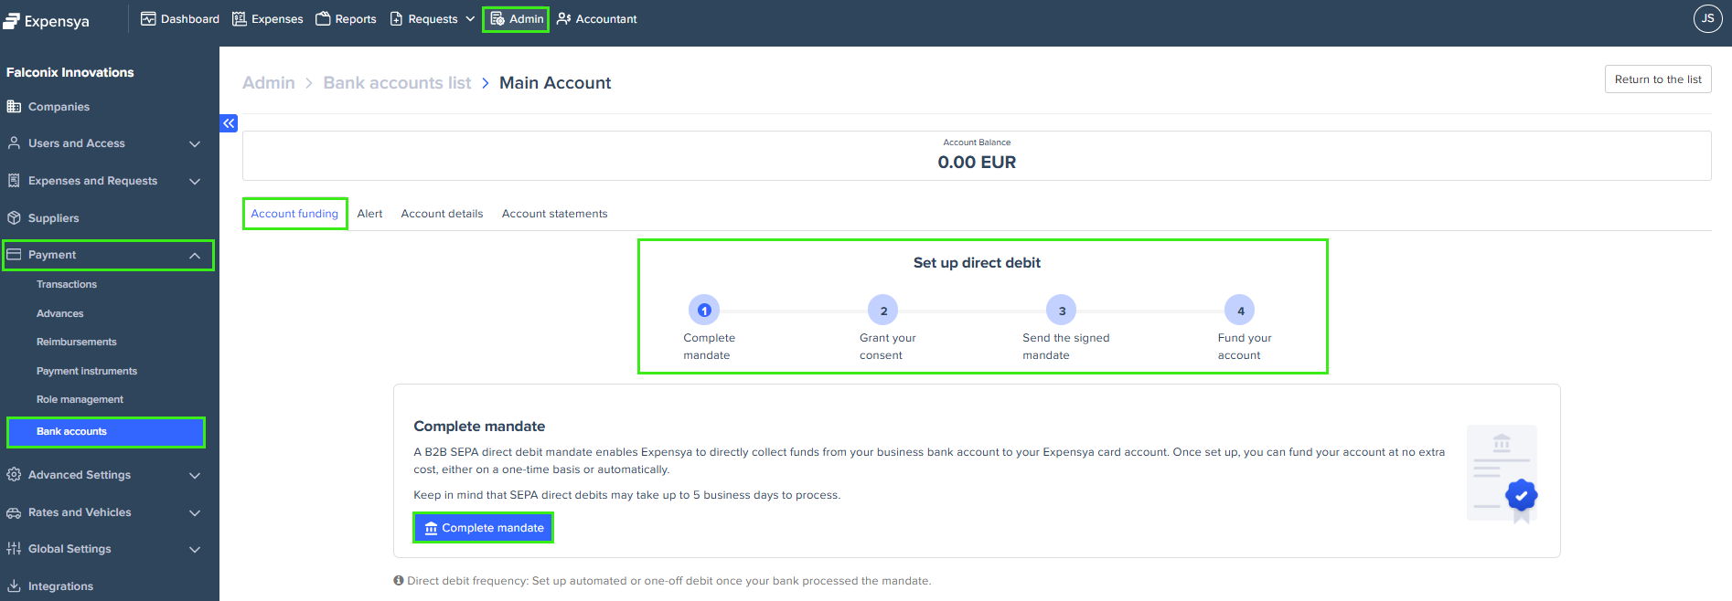Open Payment instruments in sidebar
Viewport: 1732px width, 601px height.
point(87,371)
